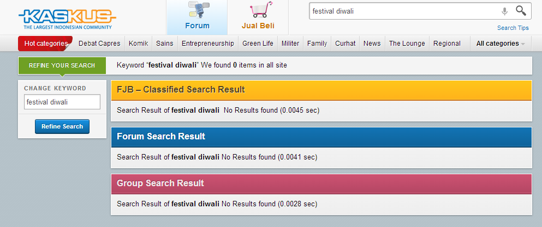Click FJB – Classified Search Result header

point(321,90)
